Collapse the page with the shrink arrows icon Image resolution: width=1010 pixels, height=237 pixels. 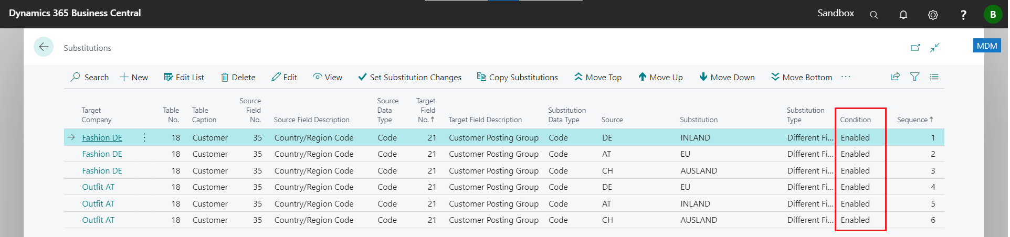point(935,48)
